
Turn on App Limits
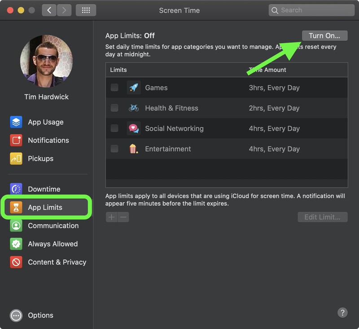(324, 35)
